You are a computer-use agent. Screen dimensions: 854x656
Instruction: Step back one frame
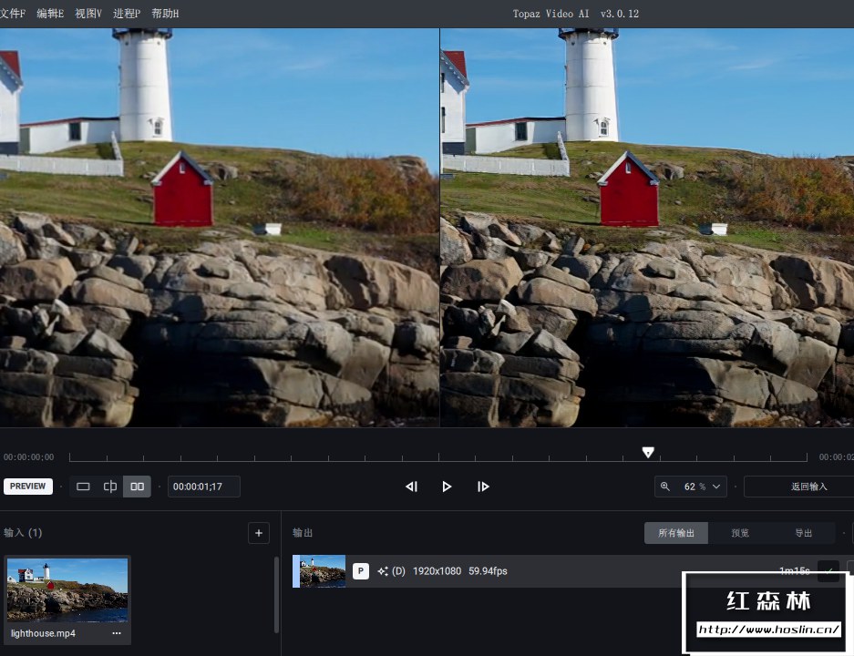411,487
